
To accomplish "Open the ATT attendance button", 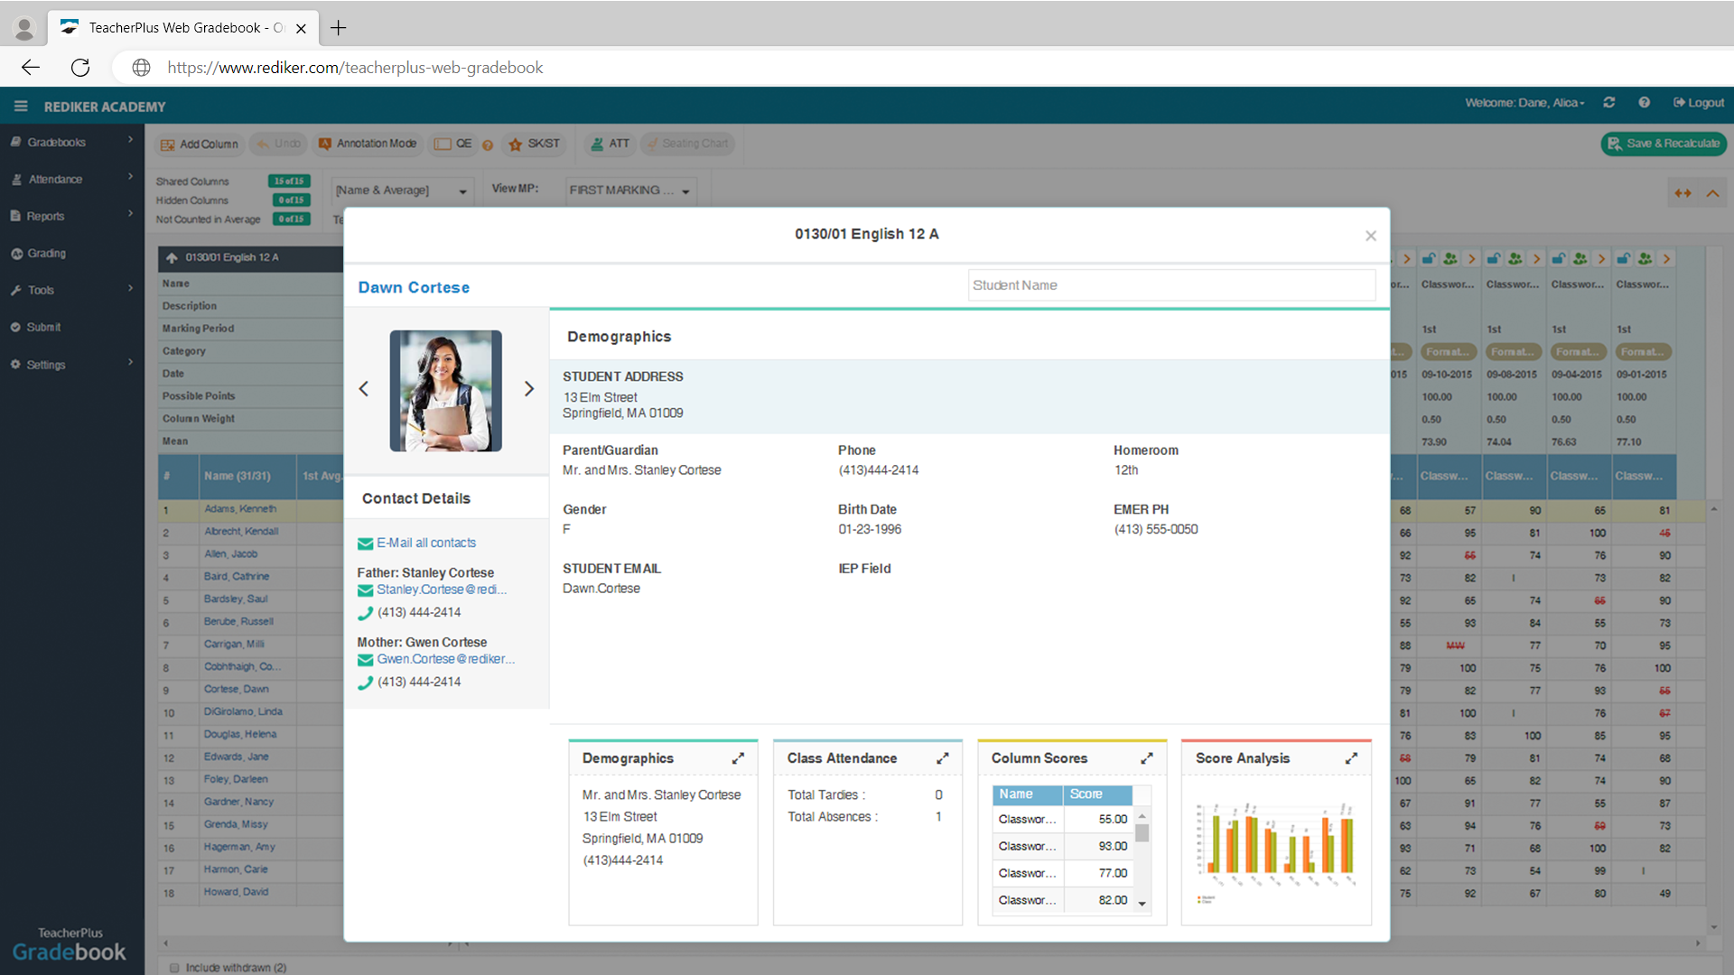I will click(x=611, y=144).
